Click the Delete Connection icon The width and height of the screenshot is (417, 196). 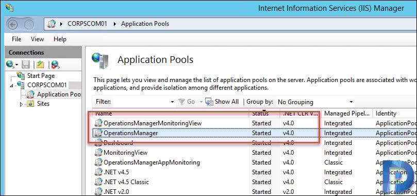pos(55,64)
